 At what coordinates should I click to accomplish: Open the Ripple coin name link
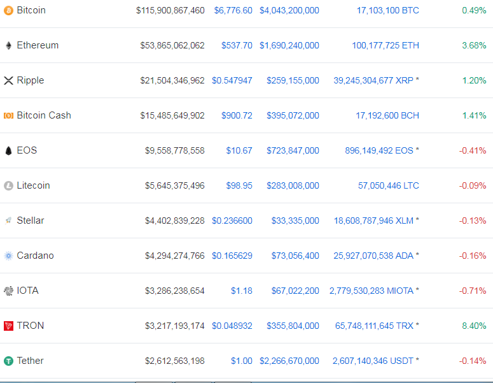(x=31, y=80)
